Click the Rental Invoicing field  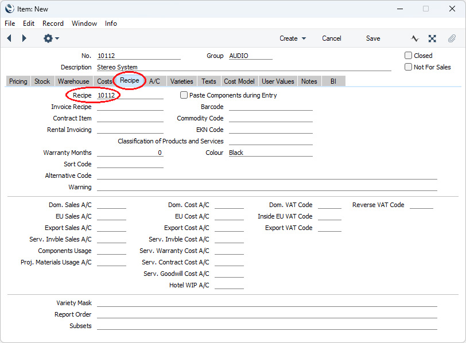130,130
